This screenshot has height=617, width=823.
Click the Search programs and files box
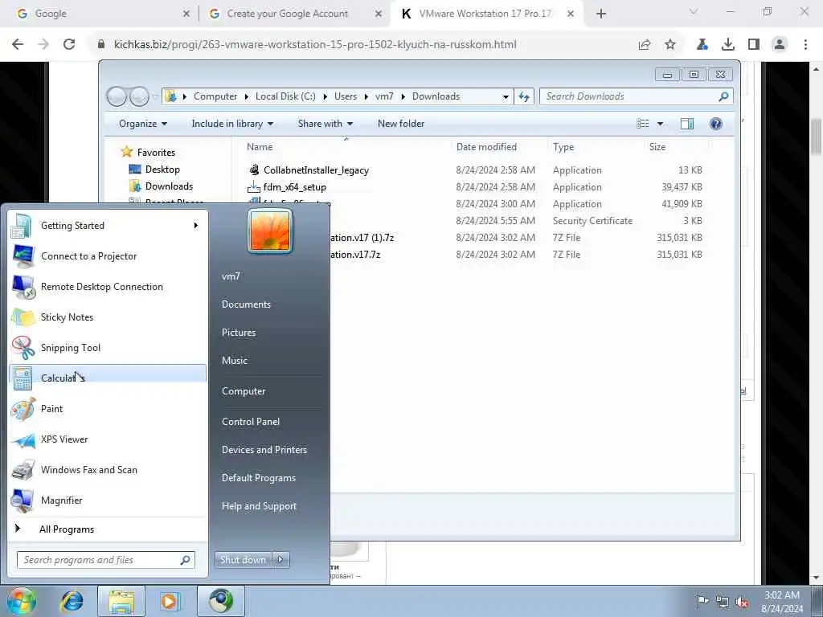(105, 560)
